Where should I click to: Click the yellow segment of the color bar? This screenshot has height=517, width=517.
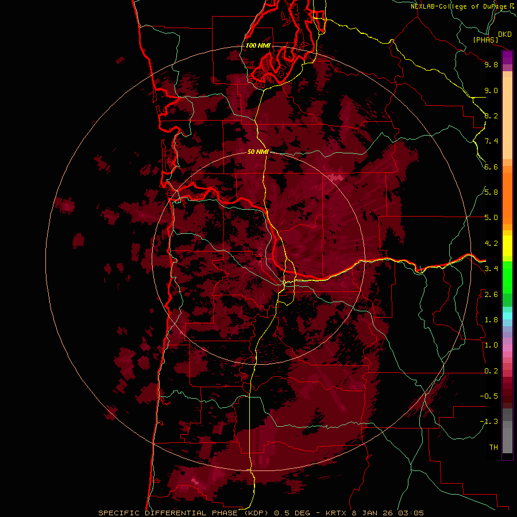click(x=507, y=246)
